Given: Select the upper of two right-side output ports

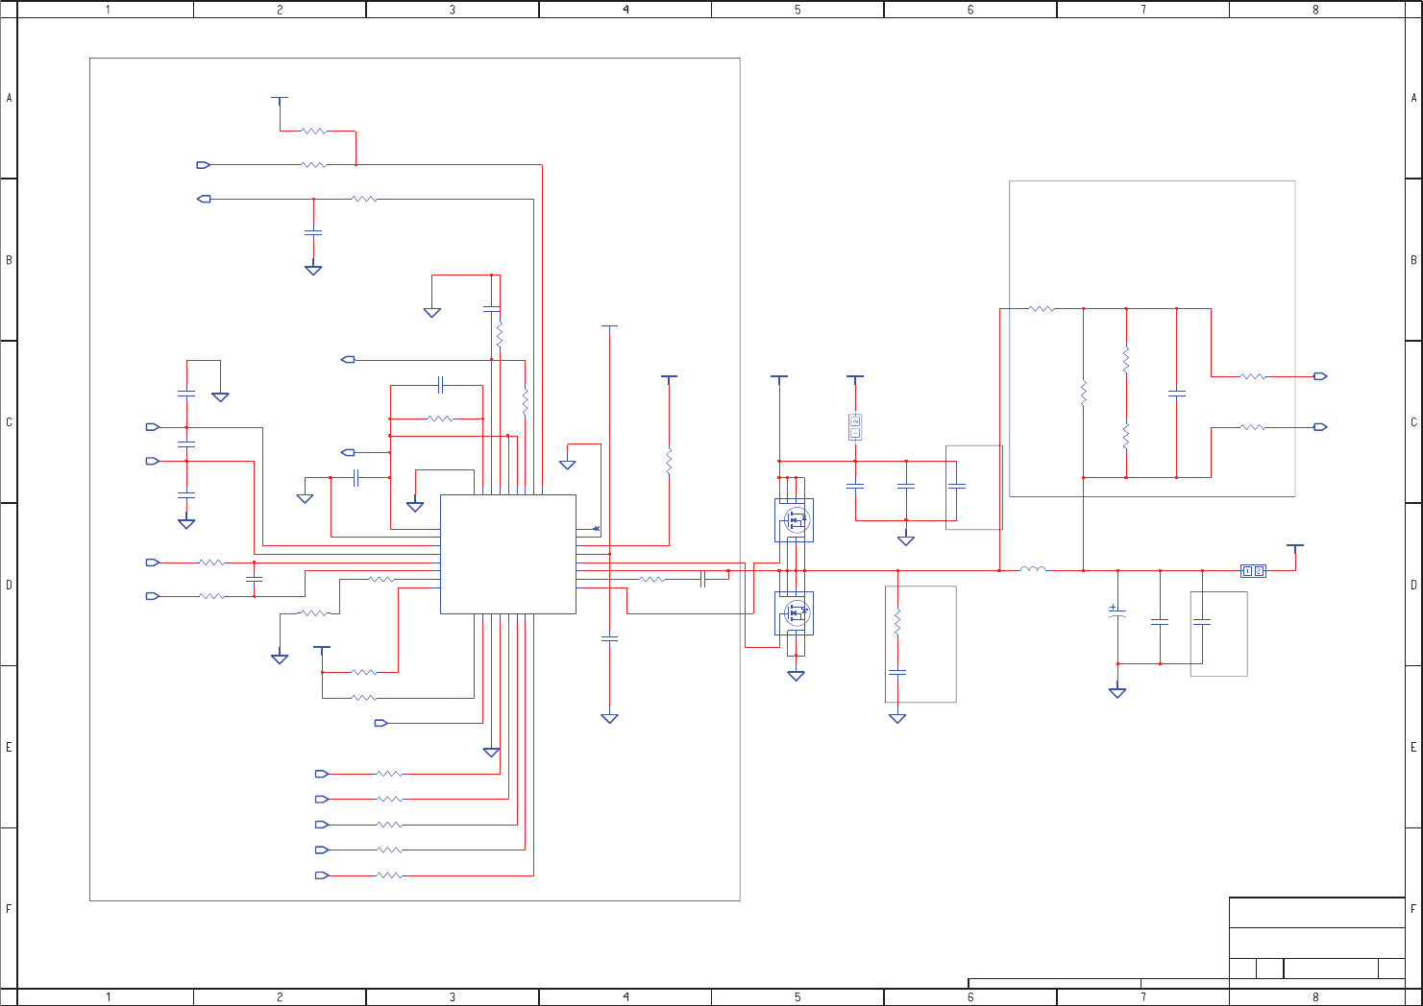Looking at the screenshot, I should [1320, 376].
